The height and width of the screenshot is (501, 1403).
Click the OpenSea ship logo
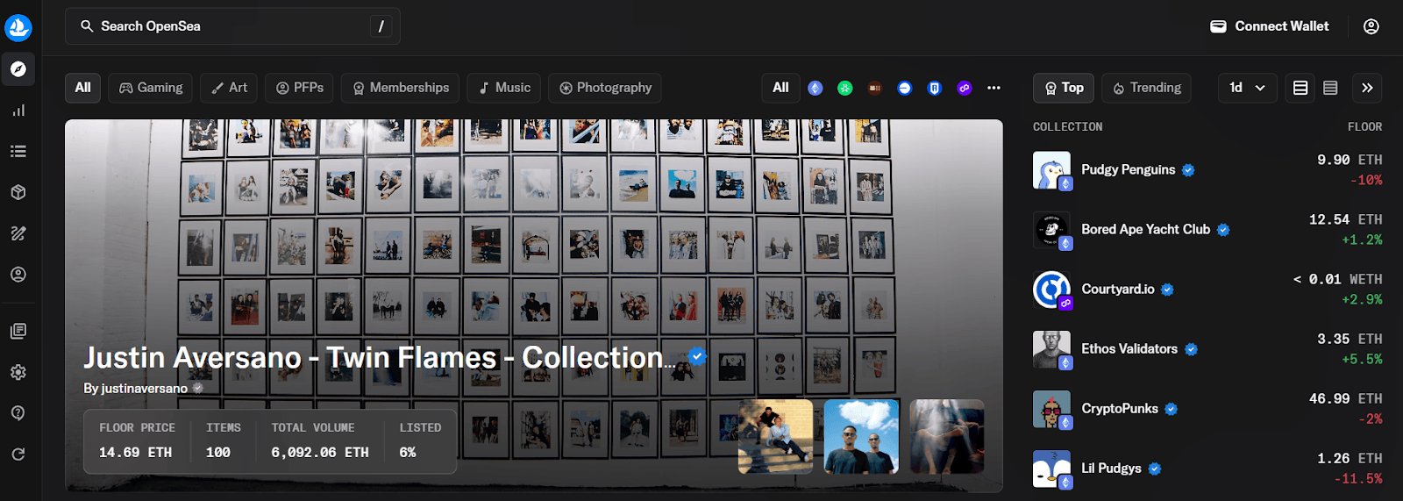pos(18,27)
